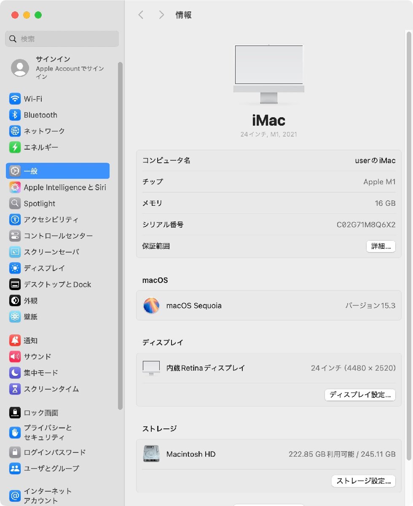Click the Macintosh HD drive icon
The width and height of the screenshot is (413, 506).
click(x=151, y=454)
